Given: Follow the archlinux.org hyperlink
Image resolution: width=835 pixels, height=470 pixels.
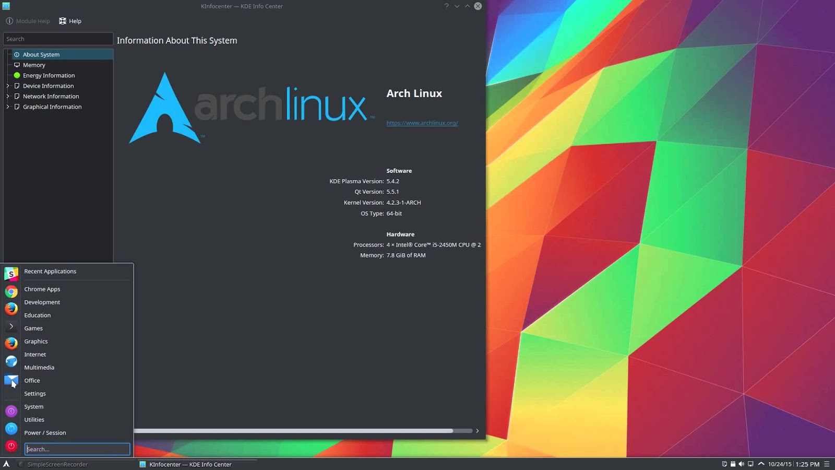Looking at the screenshot, I should tap(422, 123).
